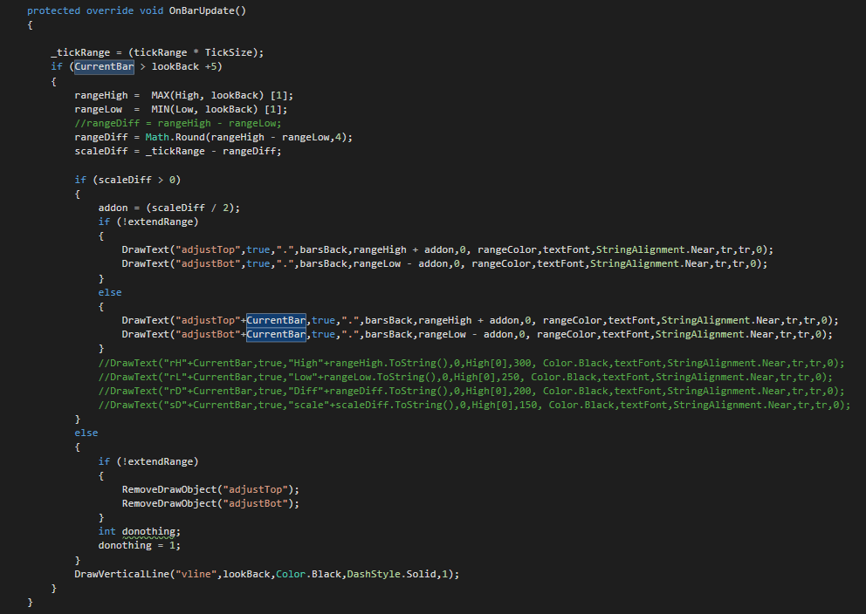The image size is (866, 614).
Task: Click Solid in DashStyle.Solid
Action: tap(420, 574)
